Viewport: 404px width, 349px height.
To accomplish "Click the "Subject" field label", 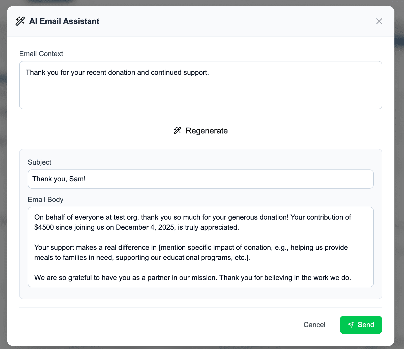I will pos(40,162).
